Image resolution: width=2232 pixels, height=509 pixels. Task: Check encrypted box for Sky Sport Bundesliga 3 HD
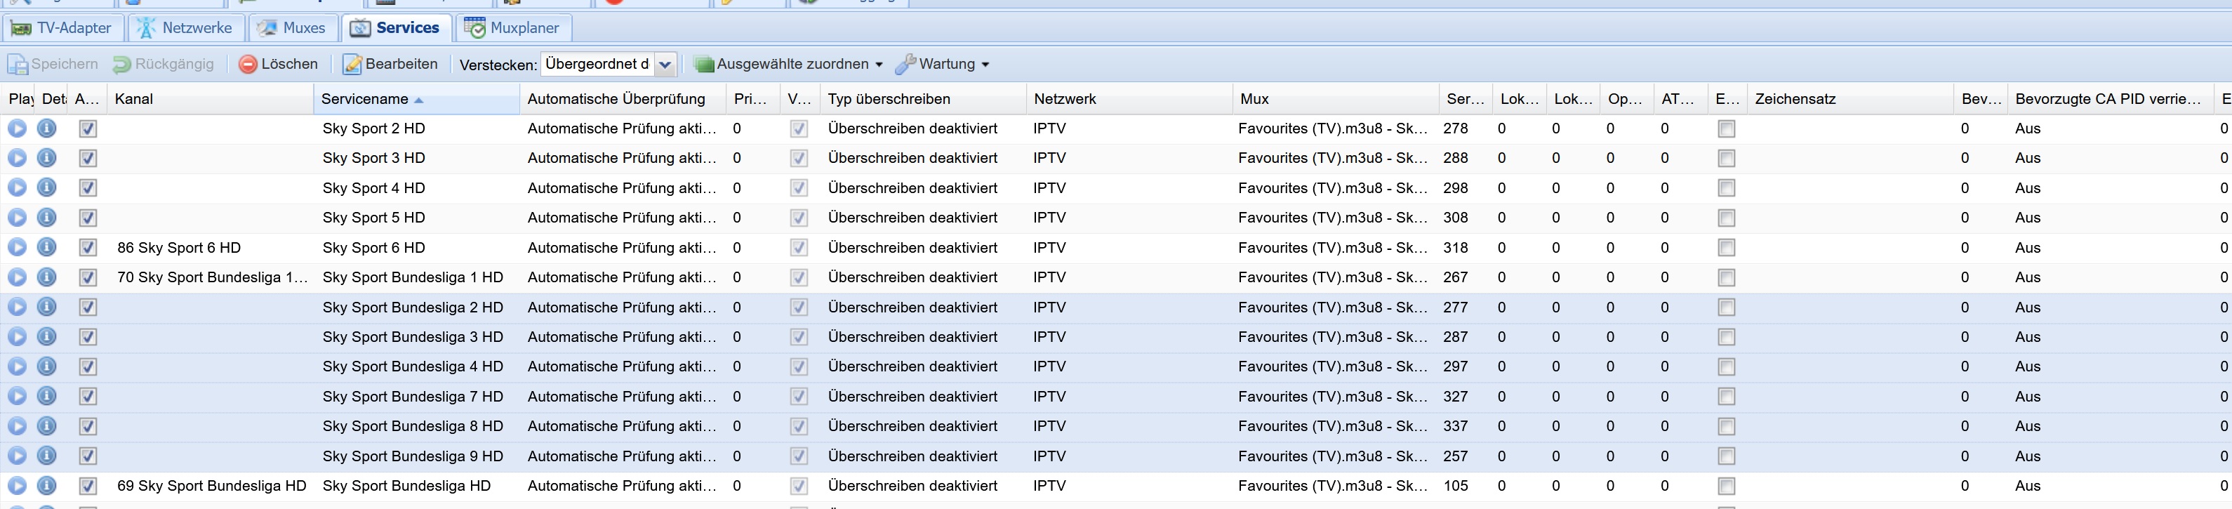[x=1727, y=336]
